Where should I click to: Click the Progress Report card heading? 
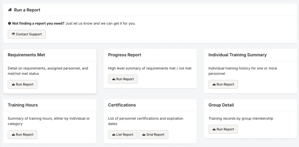(124, 55)
